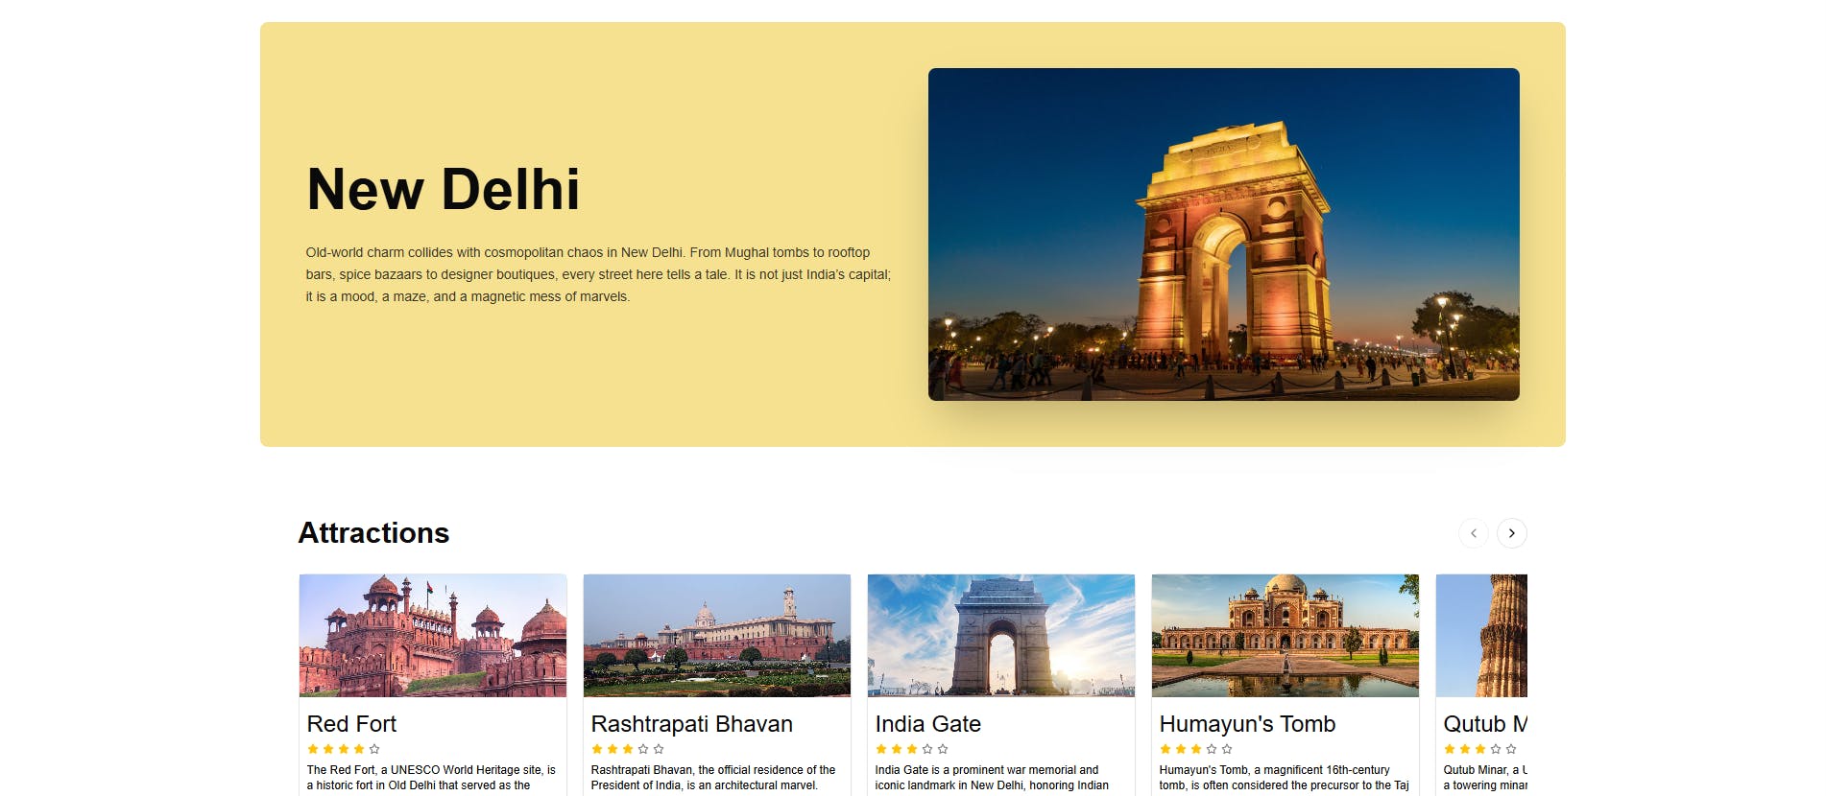
Task: Open the Qutub Minar photo
Action: [x=1481, y=636]
